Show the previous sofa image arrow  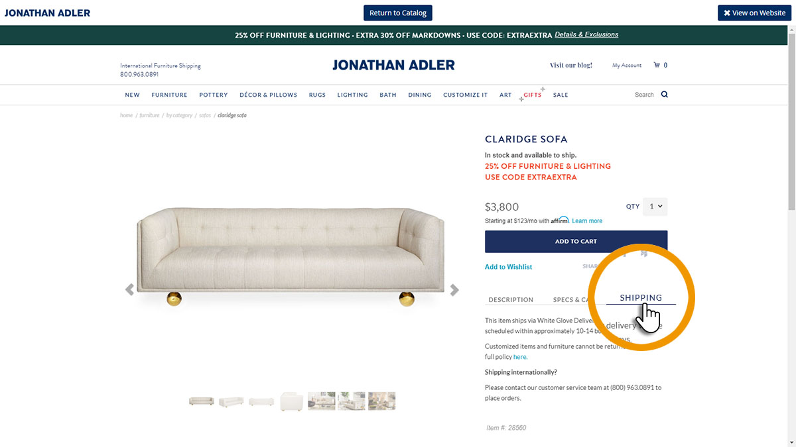click(129, 289)
